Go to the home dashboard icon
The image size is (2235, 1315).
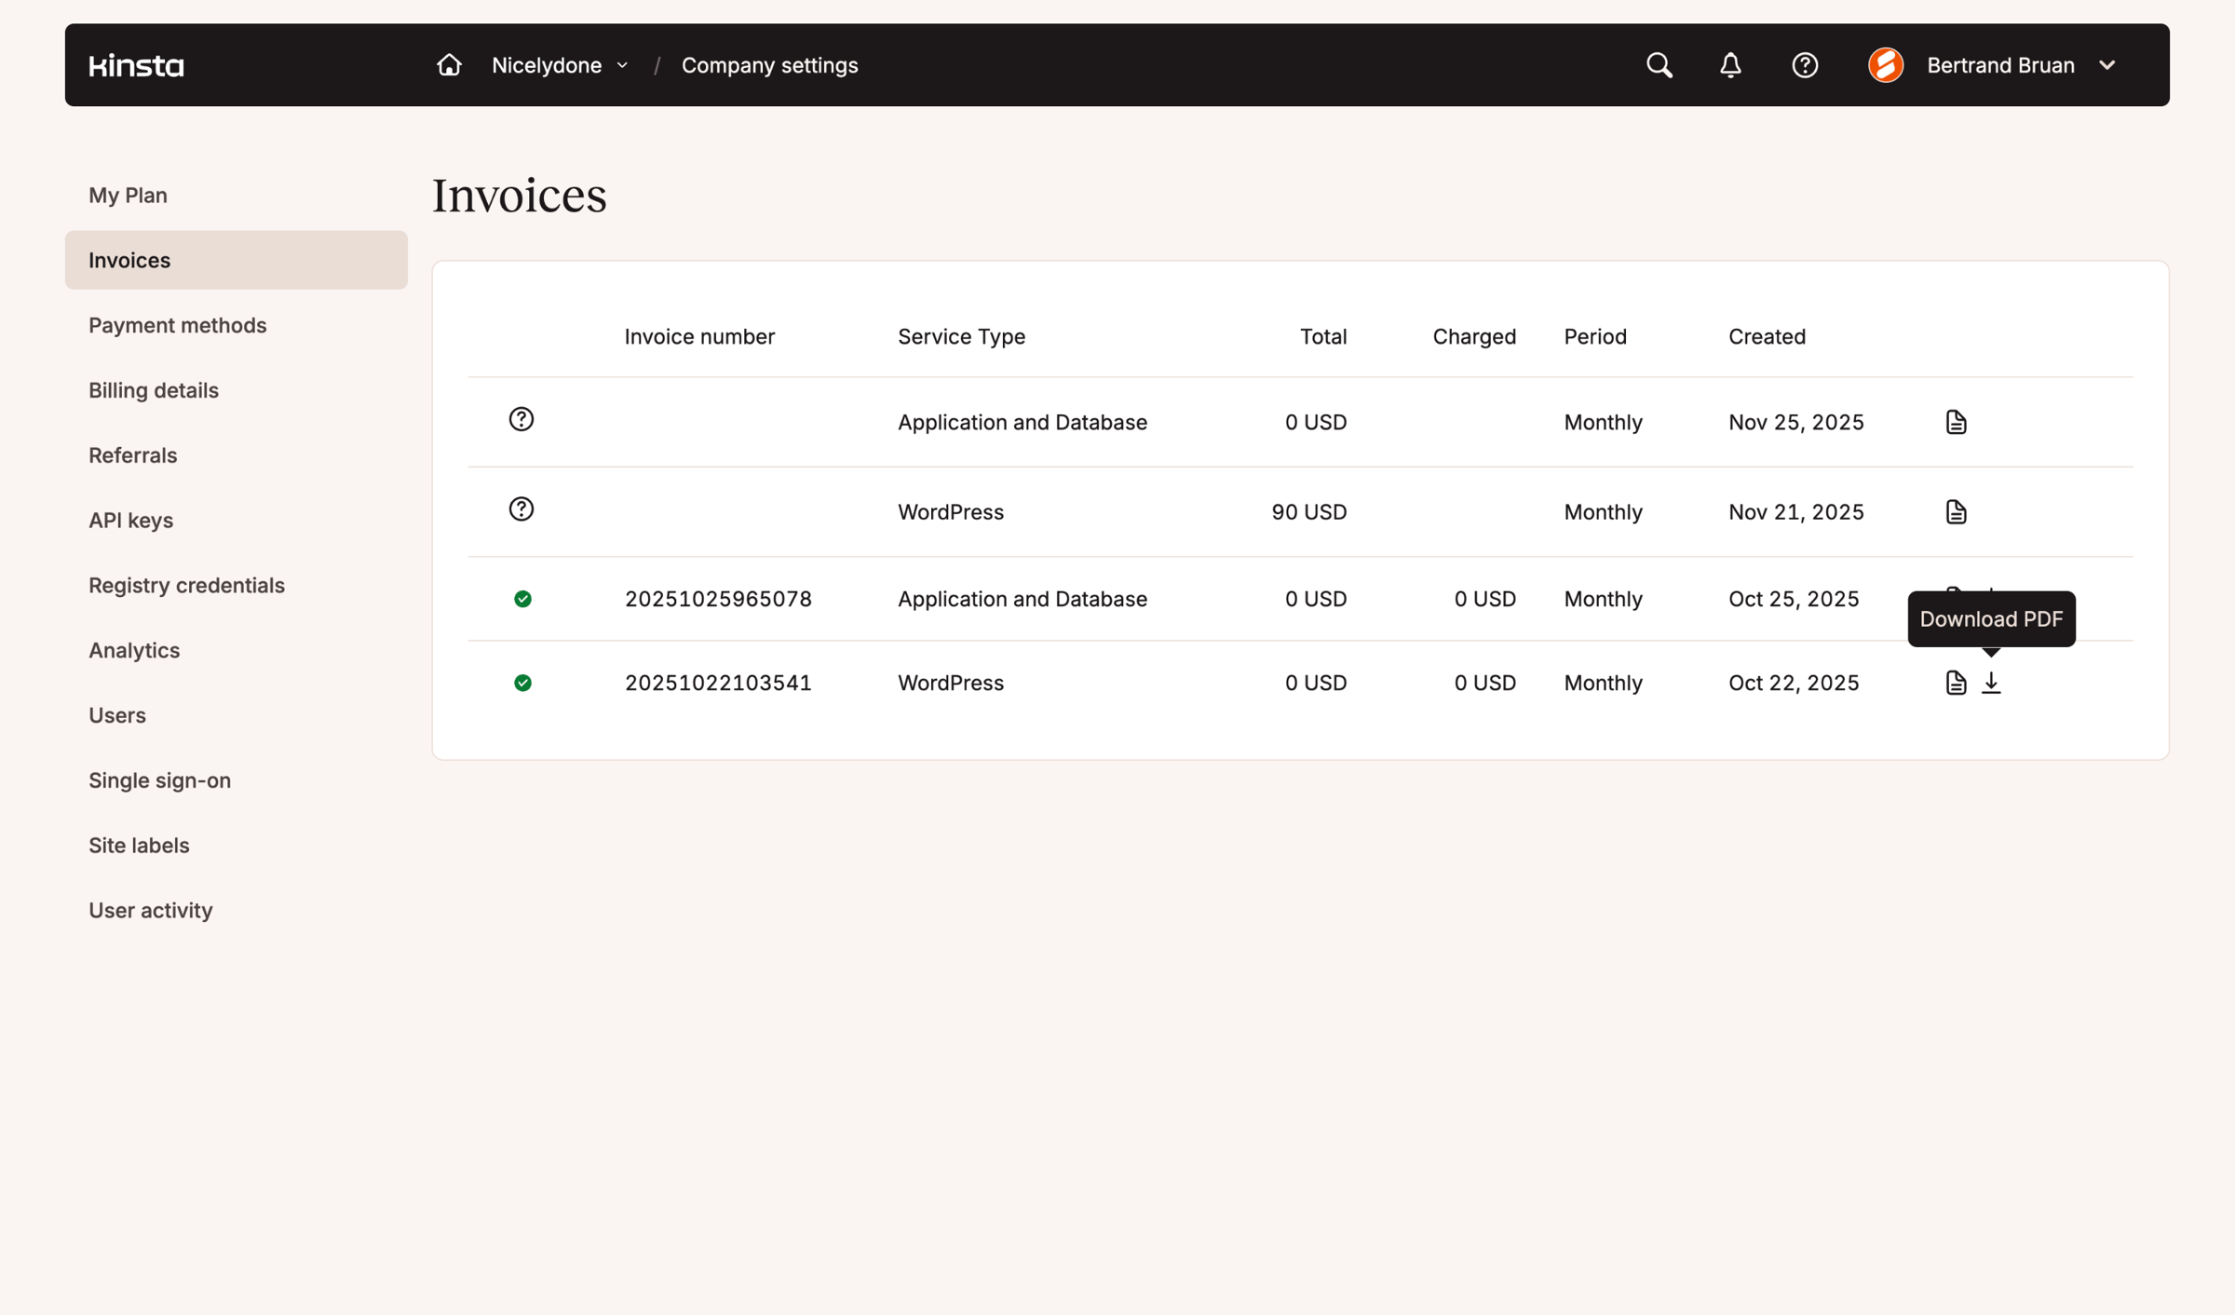pyautogui.click(x=449, y=64)
